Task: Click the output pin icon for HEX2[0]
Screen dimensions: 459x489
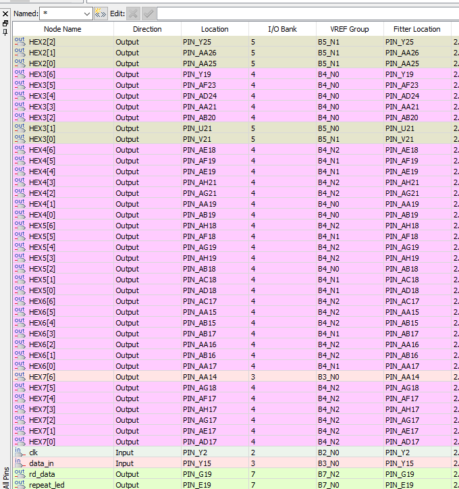Action: point(20,63)
